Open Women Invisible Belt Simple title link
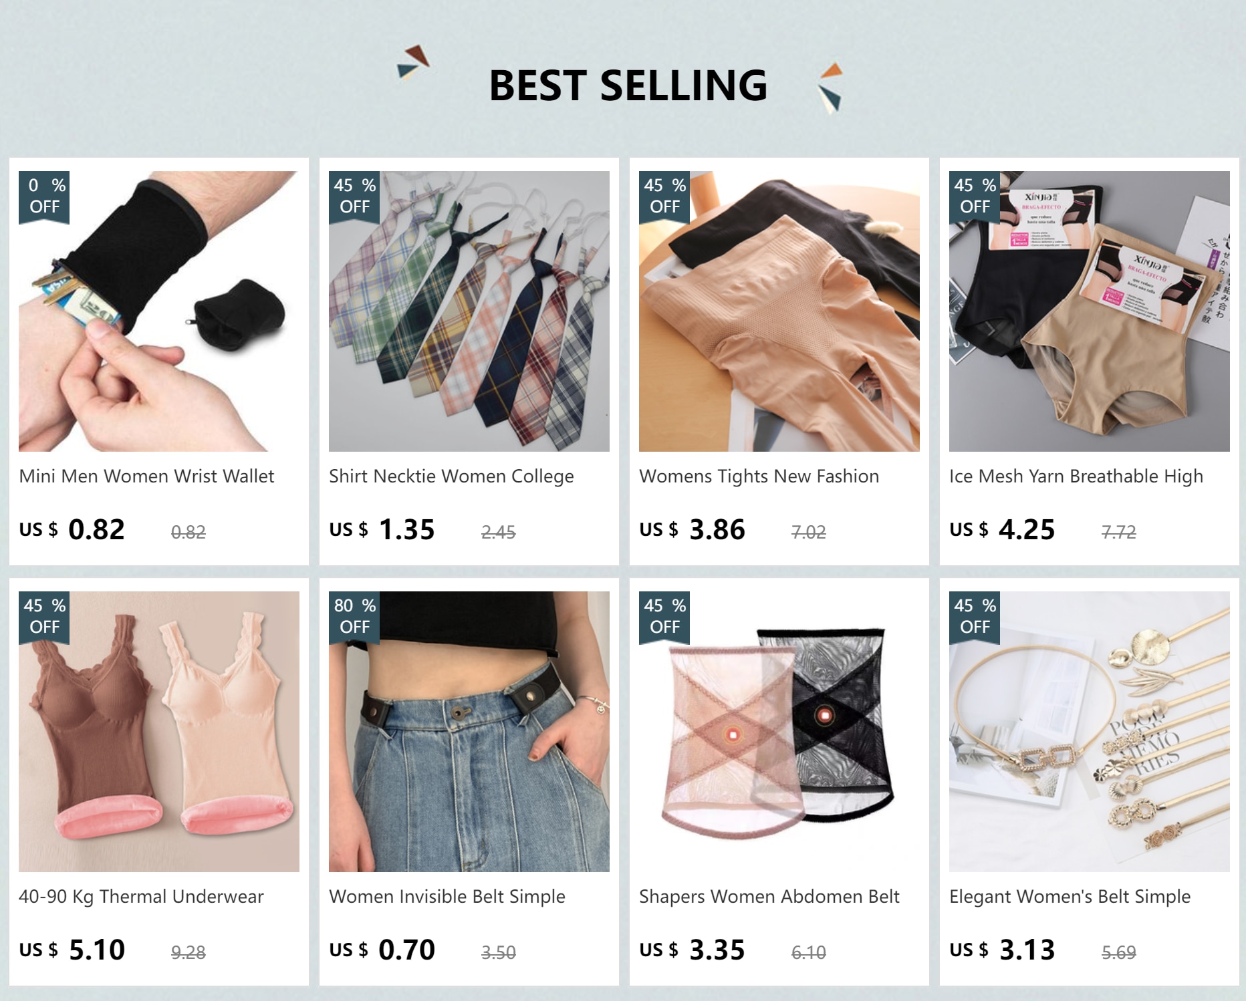The width and height of the screenshot is (1246, 1001). [447, 897]
